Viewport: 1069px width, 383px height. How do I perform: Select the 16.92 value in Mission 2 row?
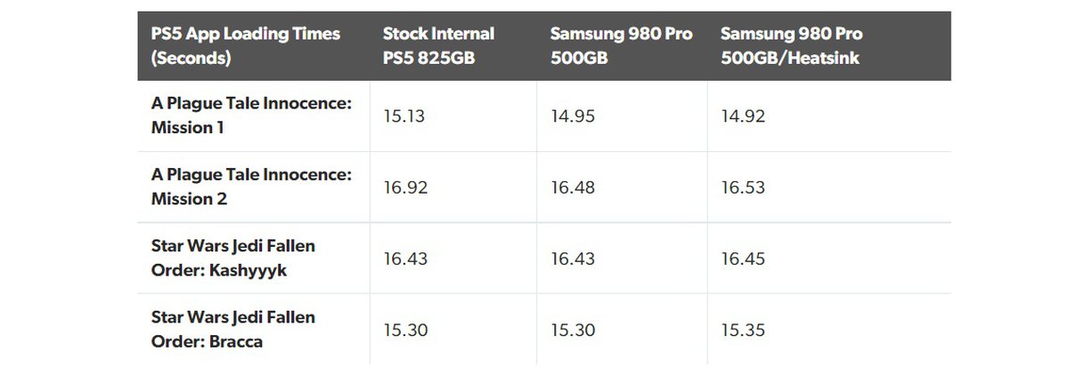click(x=405, y=188)
